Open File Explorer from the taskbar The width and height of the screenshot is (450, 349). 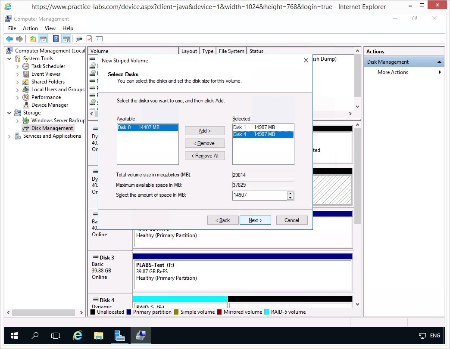pyautogui.click(x=99, y=336)
